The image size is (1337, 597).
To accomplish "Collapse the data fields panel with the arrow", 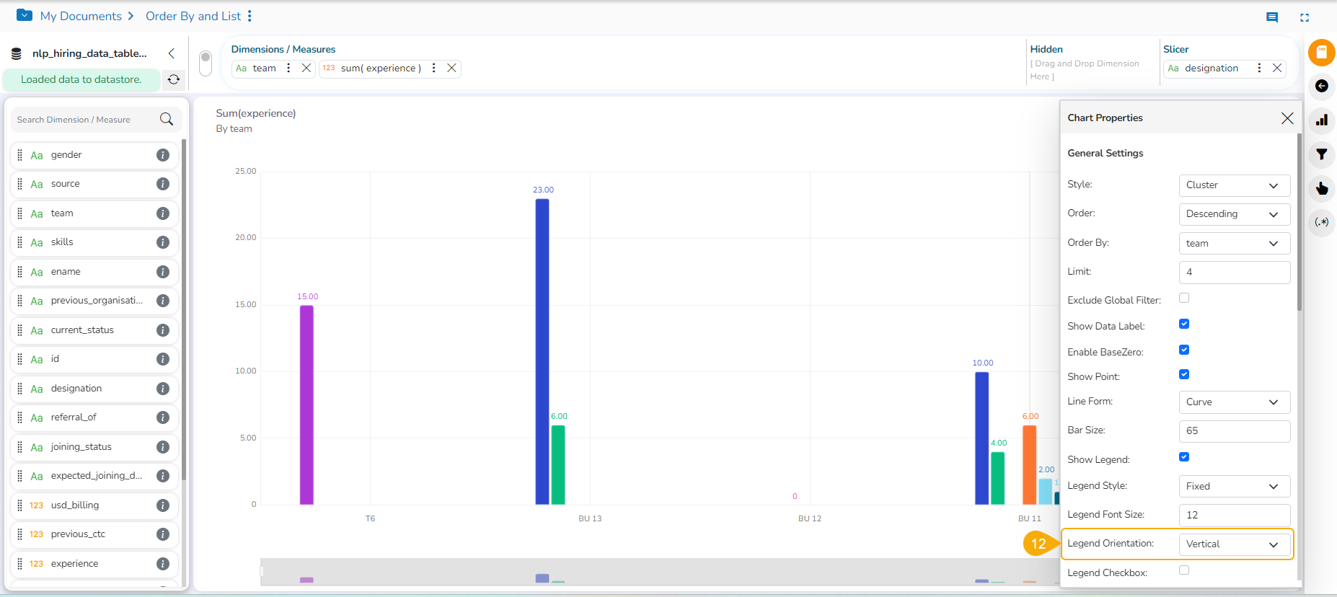I will tap(172, 53).
